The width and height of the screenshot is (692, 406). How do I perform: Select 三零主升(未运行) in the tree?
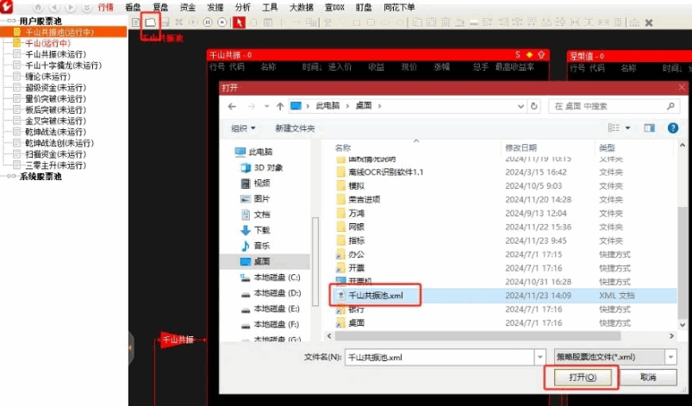[x=56, y=165]
